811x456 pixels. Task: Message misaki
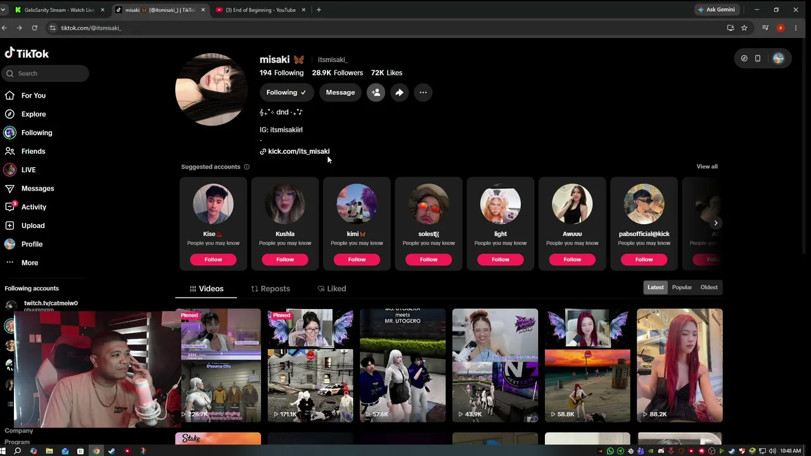coord(340,92)
